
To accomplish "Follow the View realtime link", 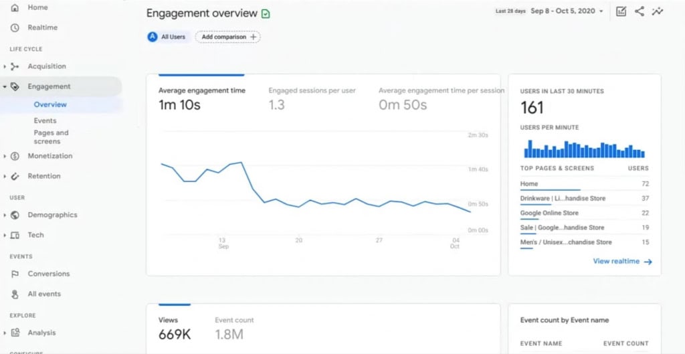I will click(x=621, y=262).
